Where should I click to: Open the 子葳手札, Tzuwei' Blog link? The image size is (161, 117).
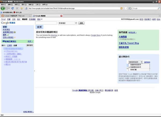(129, 43)
